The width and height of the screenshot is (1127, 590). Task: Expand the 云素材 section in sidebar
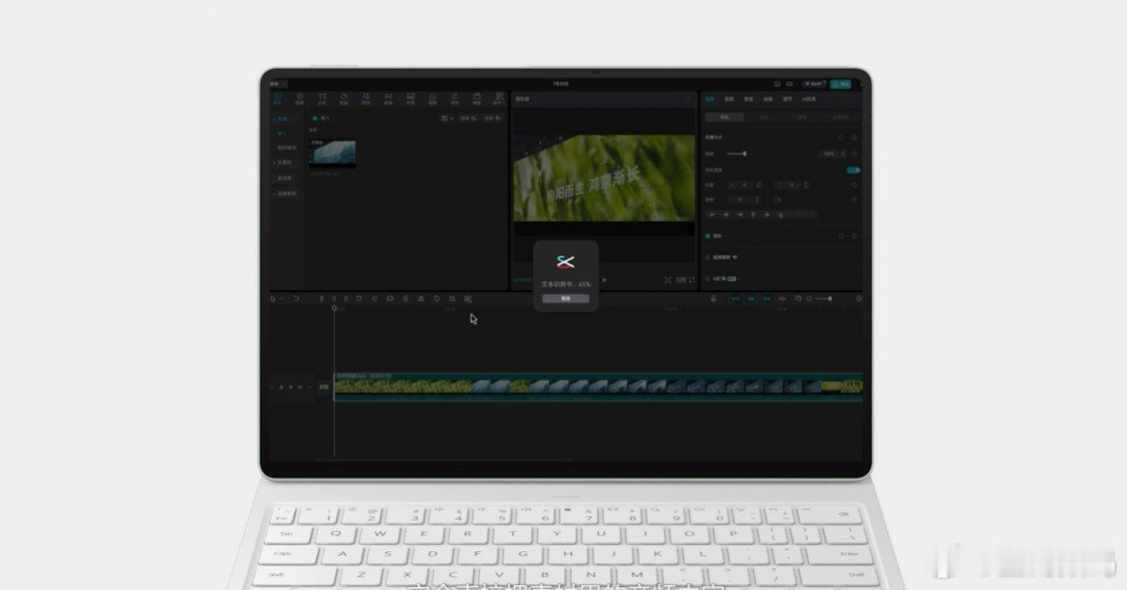284,163
